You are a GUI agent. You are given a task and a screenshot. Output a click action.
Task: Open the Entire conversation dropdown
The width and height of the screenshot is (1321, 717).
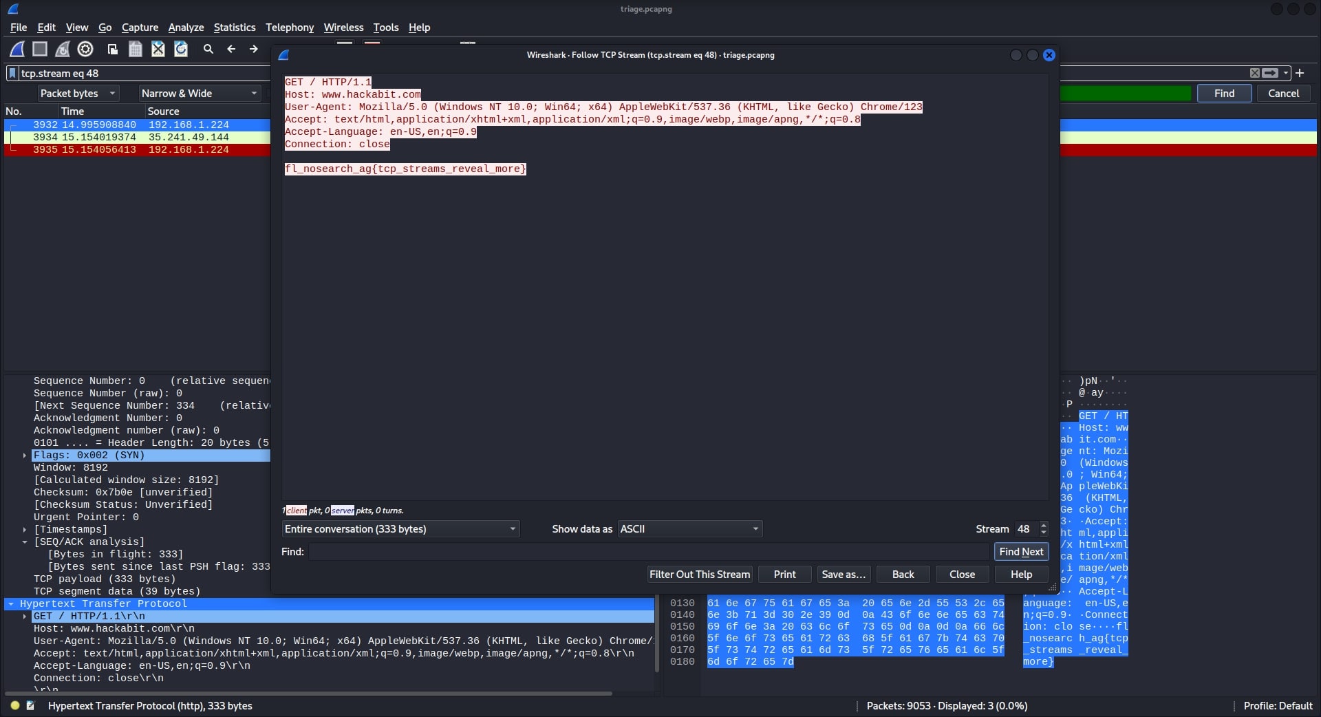(400, 529)
